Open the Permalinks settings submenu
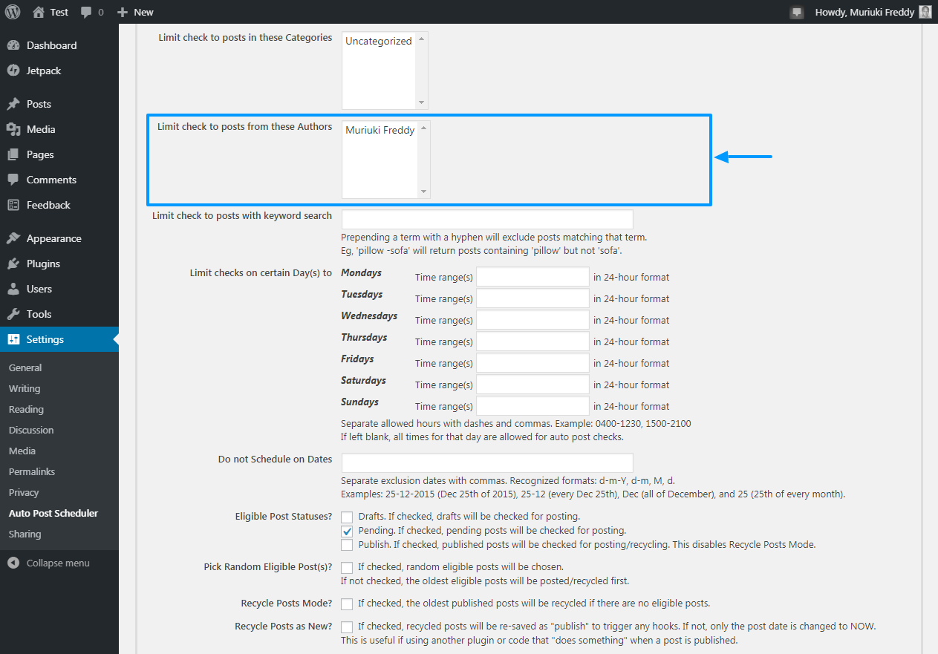The image size is (938, 654). [32, 471]
